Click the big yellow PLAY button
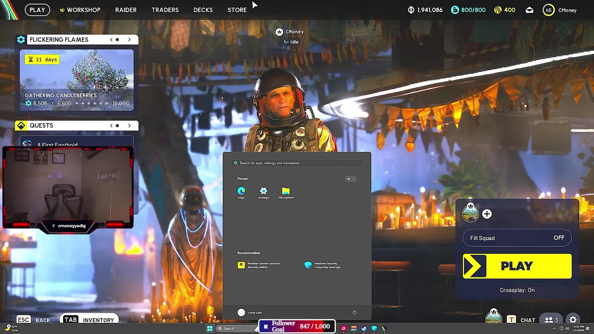This screenshot has height=334, width=594. [517, 266]
